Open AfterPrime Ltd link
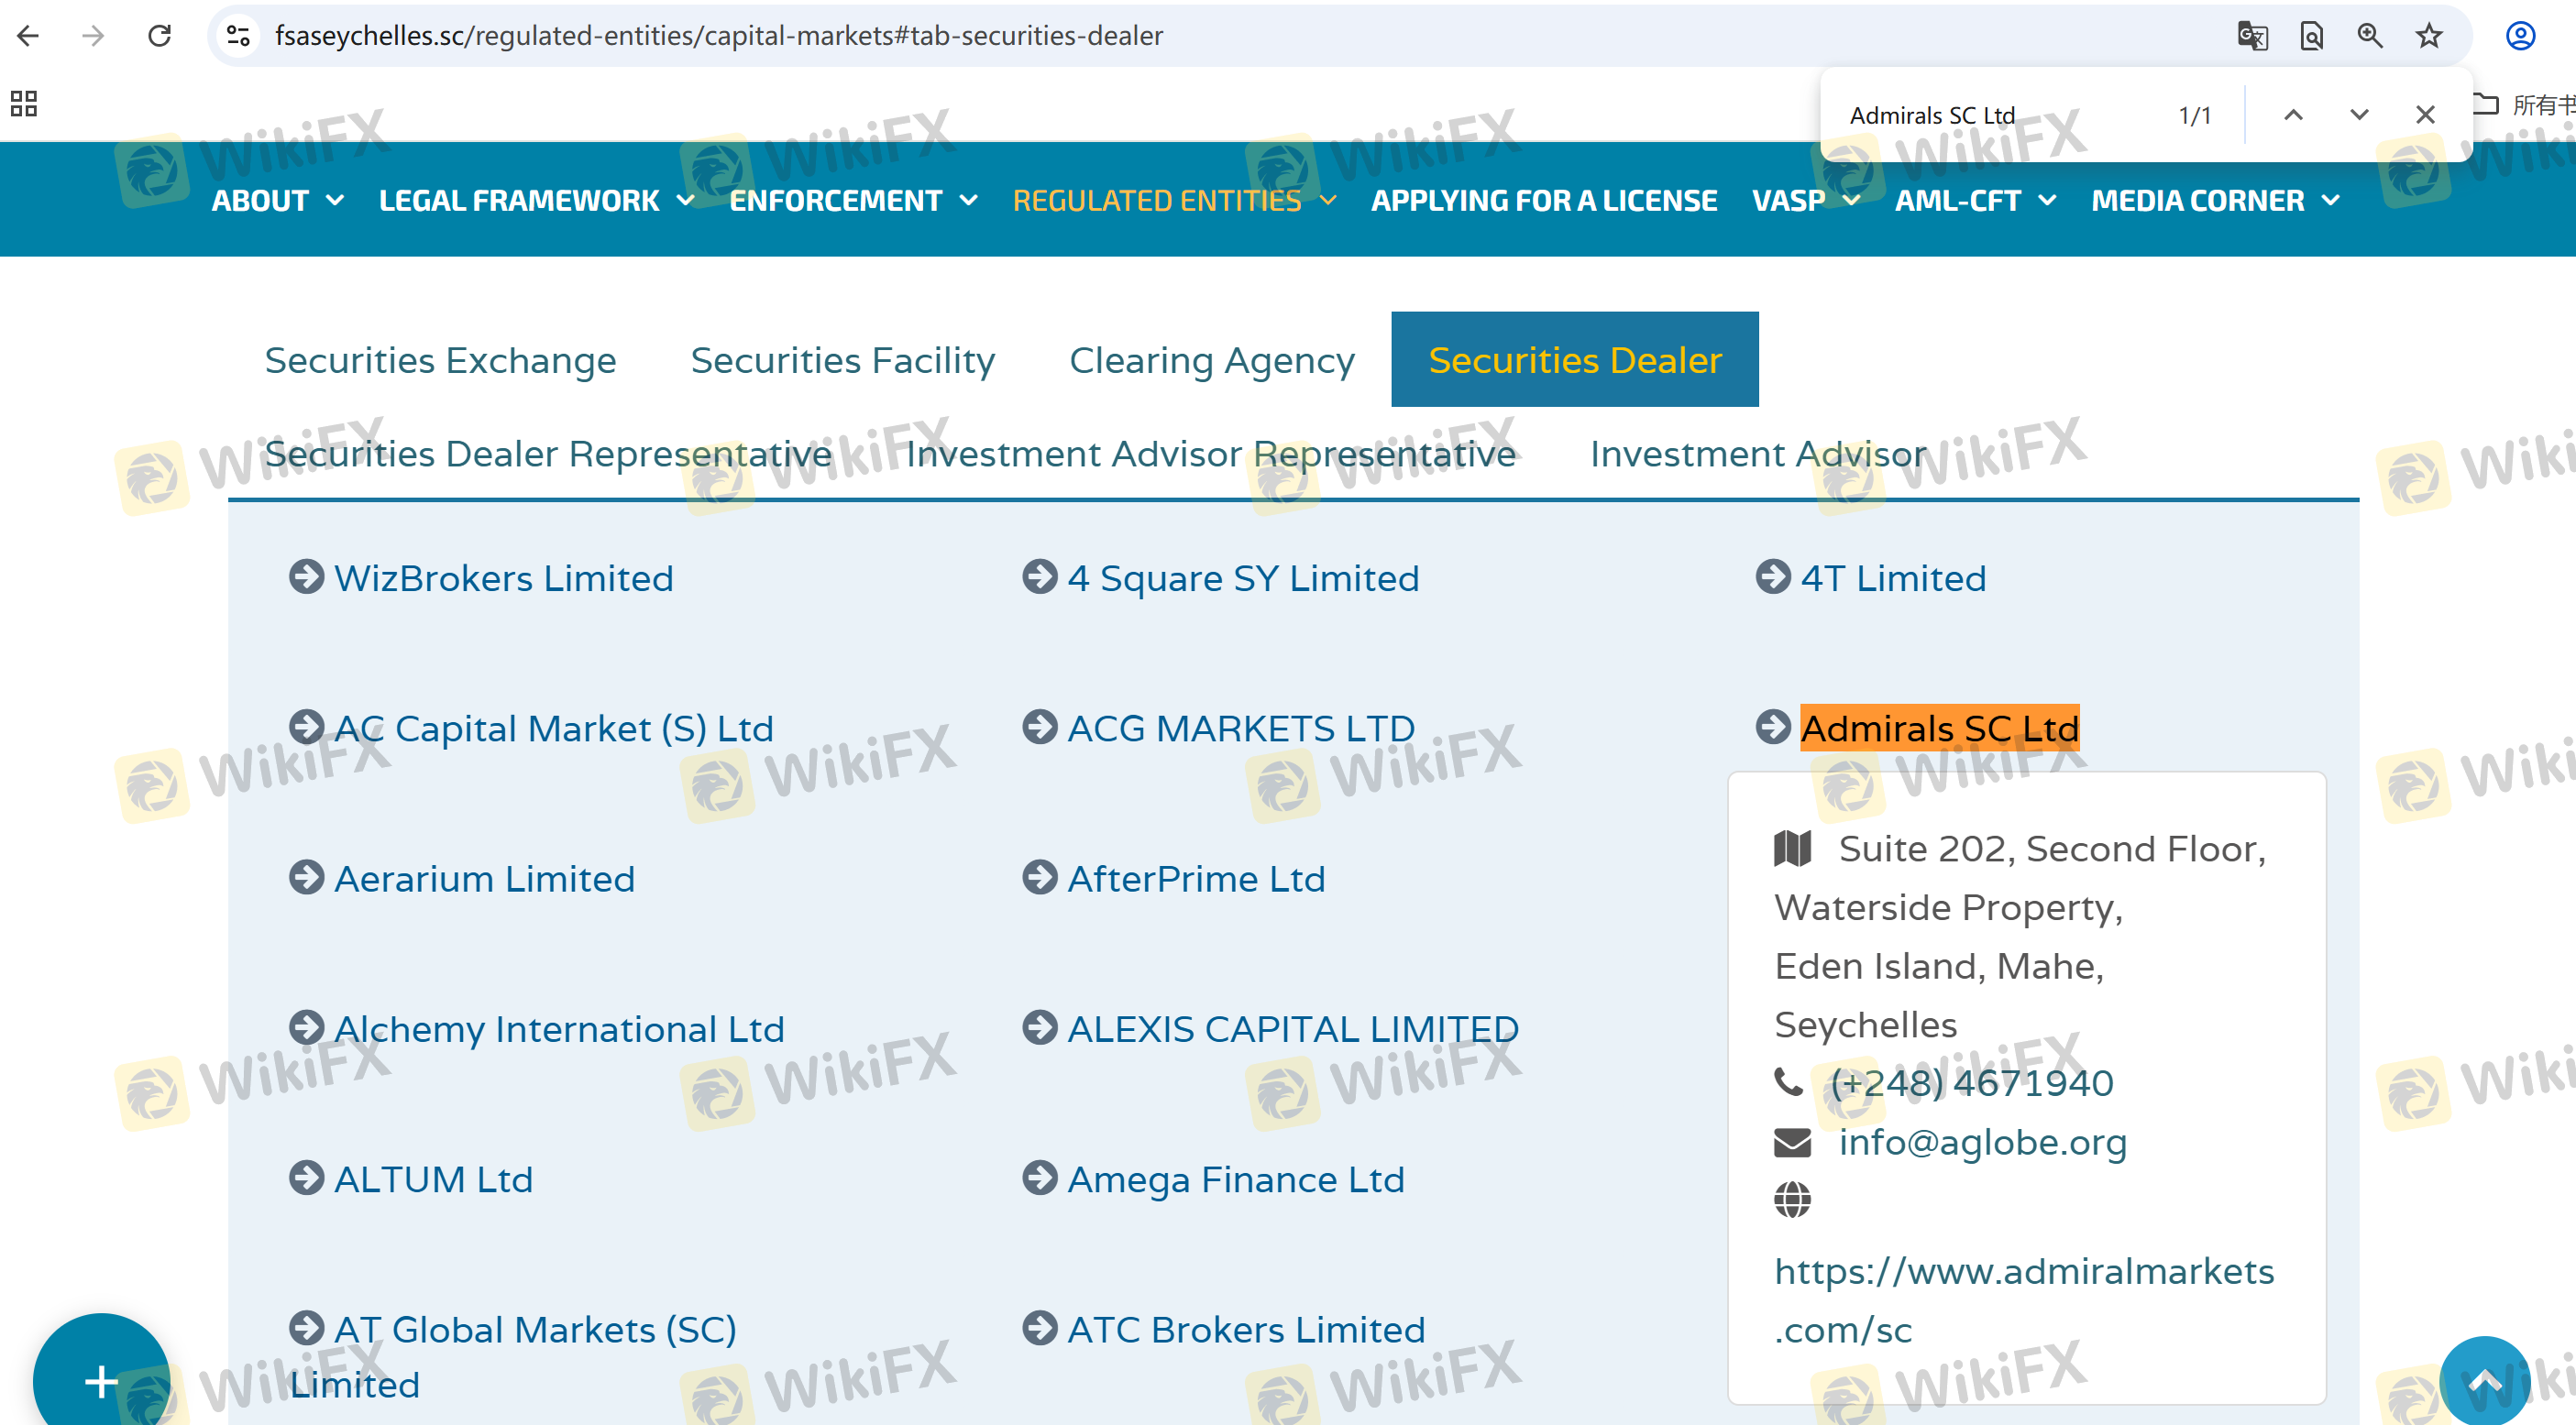The image size is (2576, 1425). tap(1196, 880)
